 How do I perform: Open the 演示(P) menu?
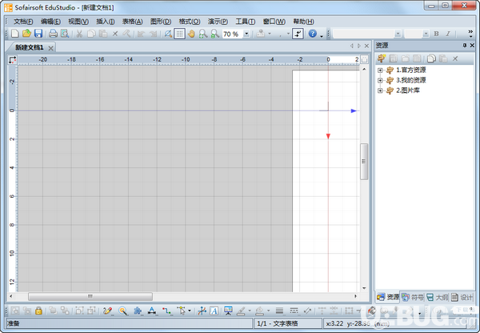(x=218, y=22)
